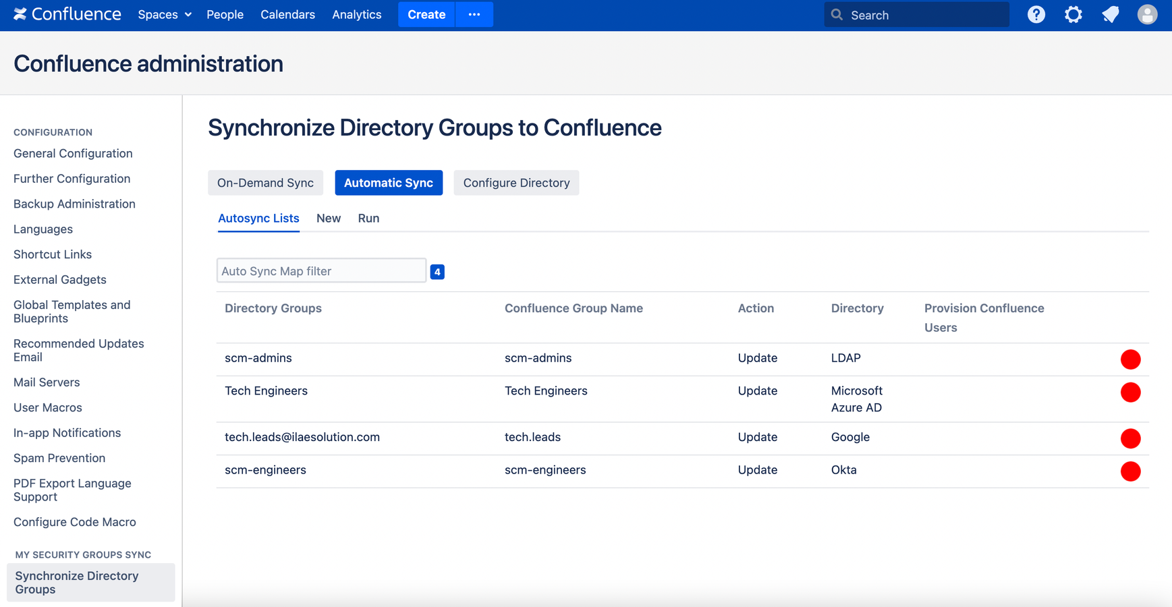The image size is (1172, 607).
Task: Open the user profile avatar
Action: (1147, 14)
